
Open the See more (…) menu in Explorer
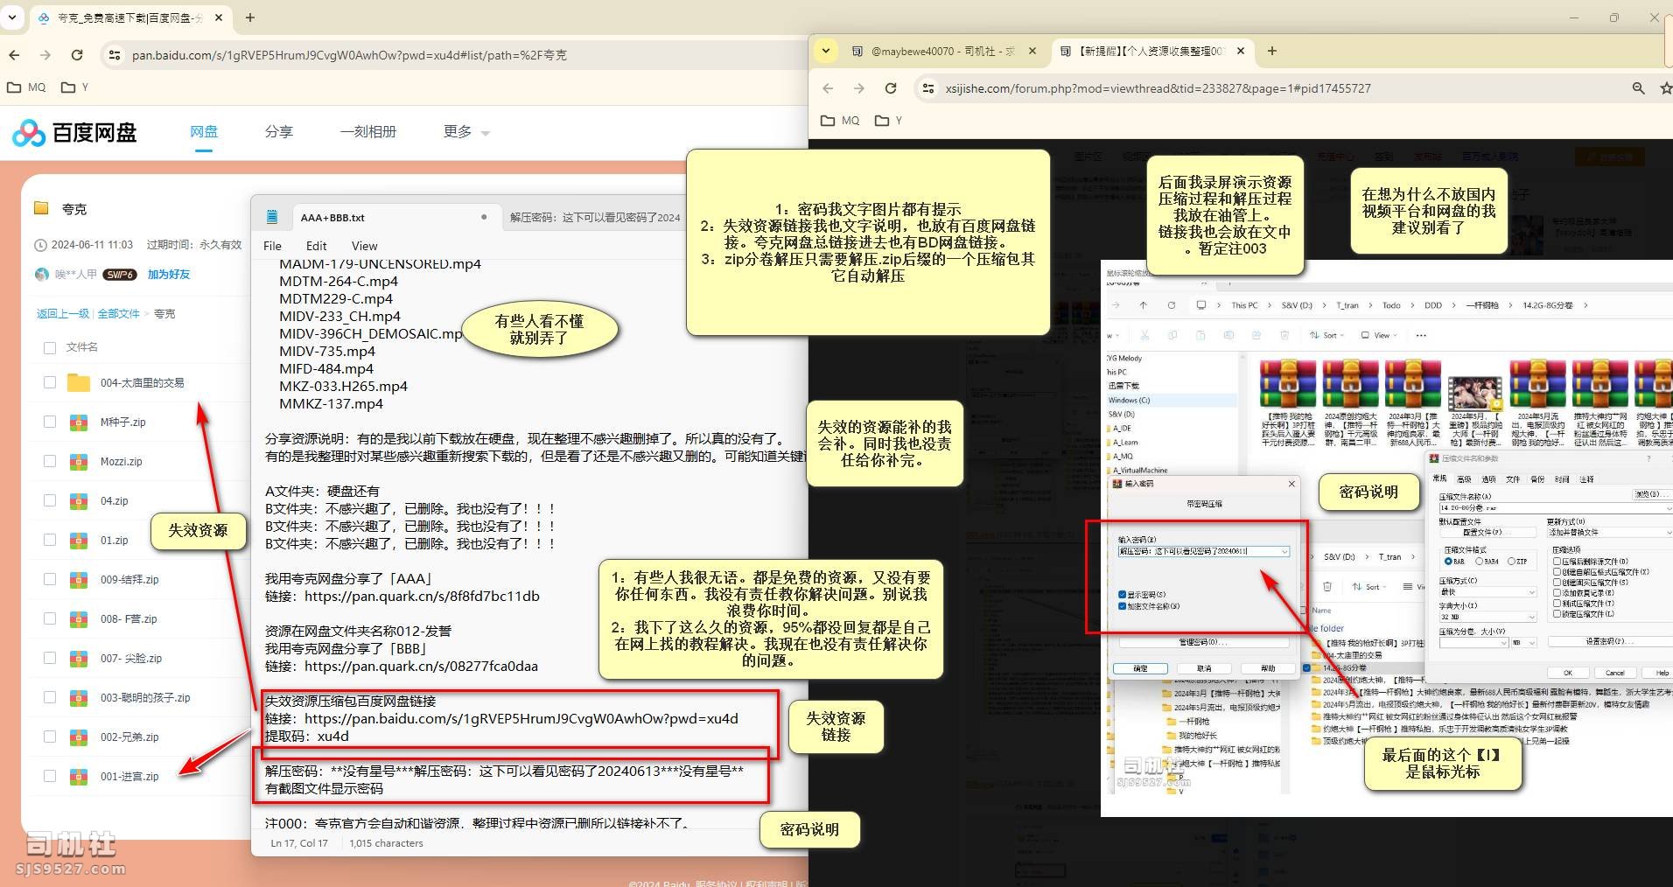pos(1421,335)
